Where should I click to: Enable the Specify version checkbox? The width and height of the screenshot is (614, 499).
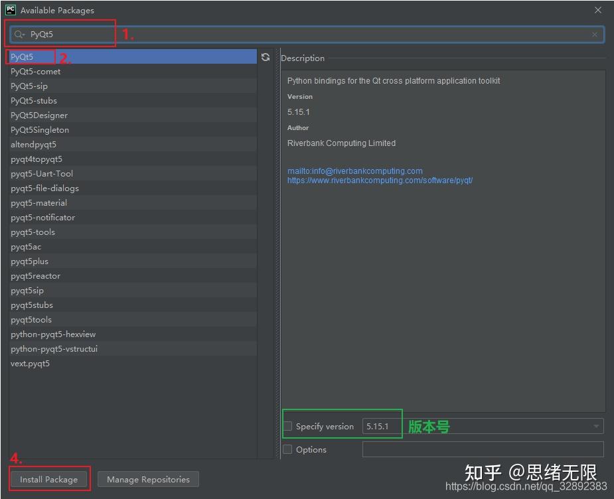288,426
